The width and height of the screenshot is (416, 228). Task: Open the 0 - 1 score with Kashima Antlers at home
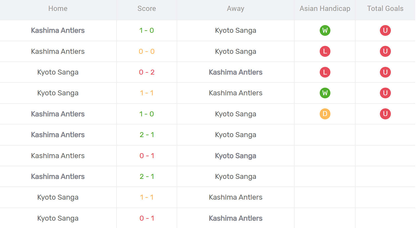coord(147,156)
